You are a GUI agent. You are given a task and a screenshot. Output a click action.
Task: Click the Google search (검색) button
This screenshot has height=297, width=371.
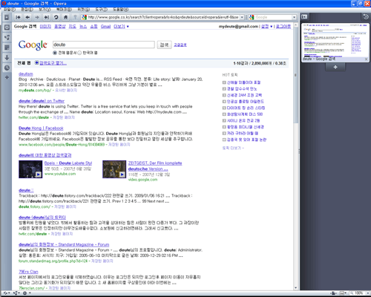pyautogui.click(x=164, y=45)
